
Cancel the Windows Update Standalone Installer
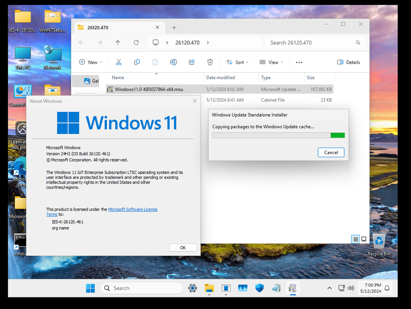coord(331,153)
